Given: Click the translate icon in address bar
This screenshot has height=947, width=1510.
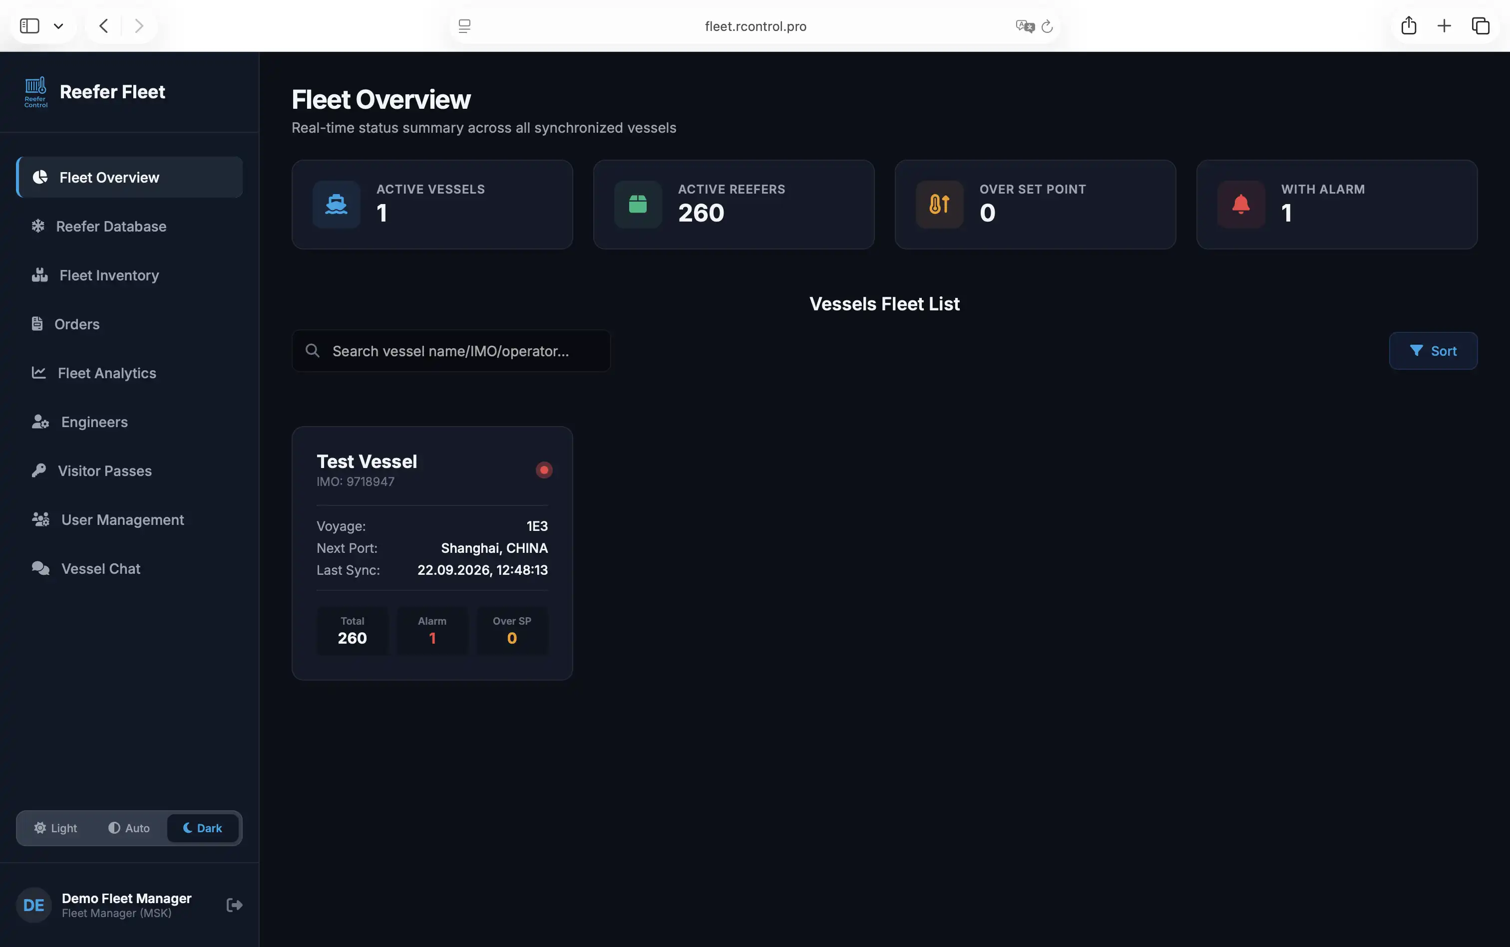Looking at the screenshot, I should pyautogui.click(x=1025, y=25).
